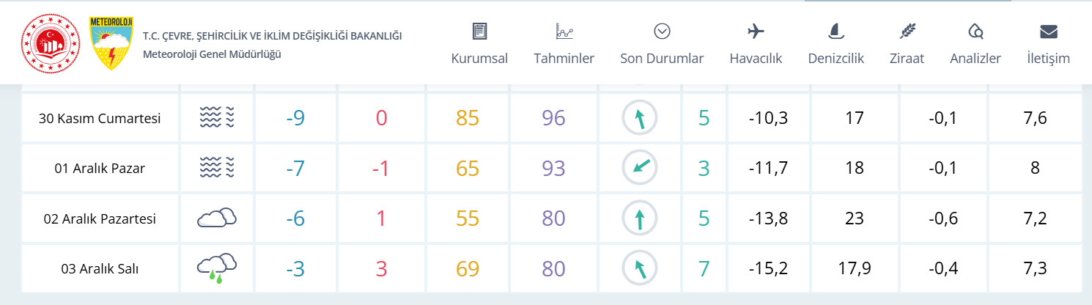Open the Son Durumlar menu
This screenshot has height=305, width=1092.
tap(662, 44)
